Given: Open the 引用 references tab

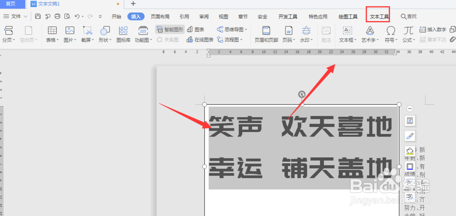Looking at the screenshot, I should 184,16.
